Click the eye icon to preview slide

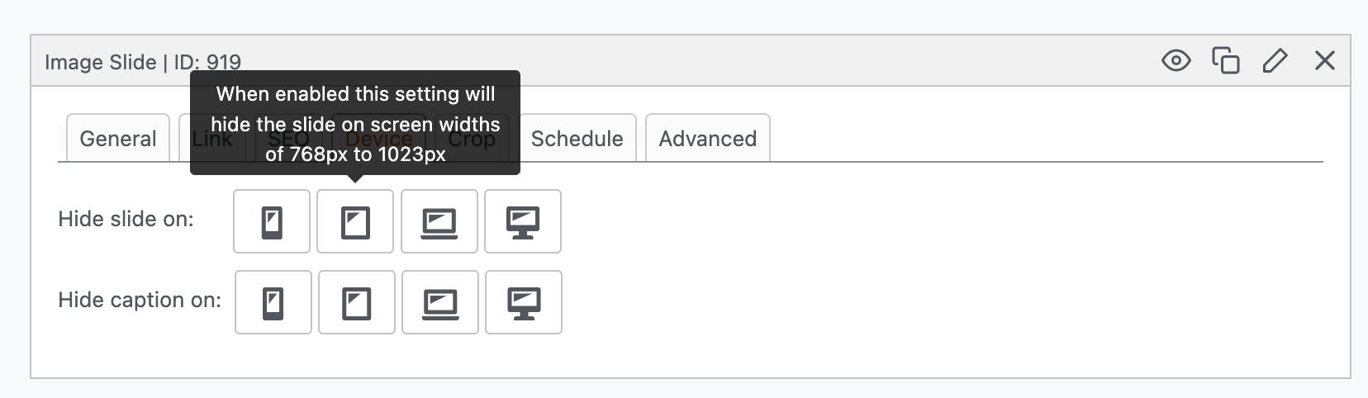[1176, 60]
